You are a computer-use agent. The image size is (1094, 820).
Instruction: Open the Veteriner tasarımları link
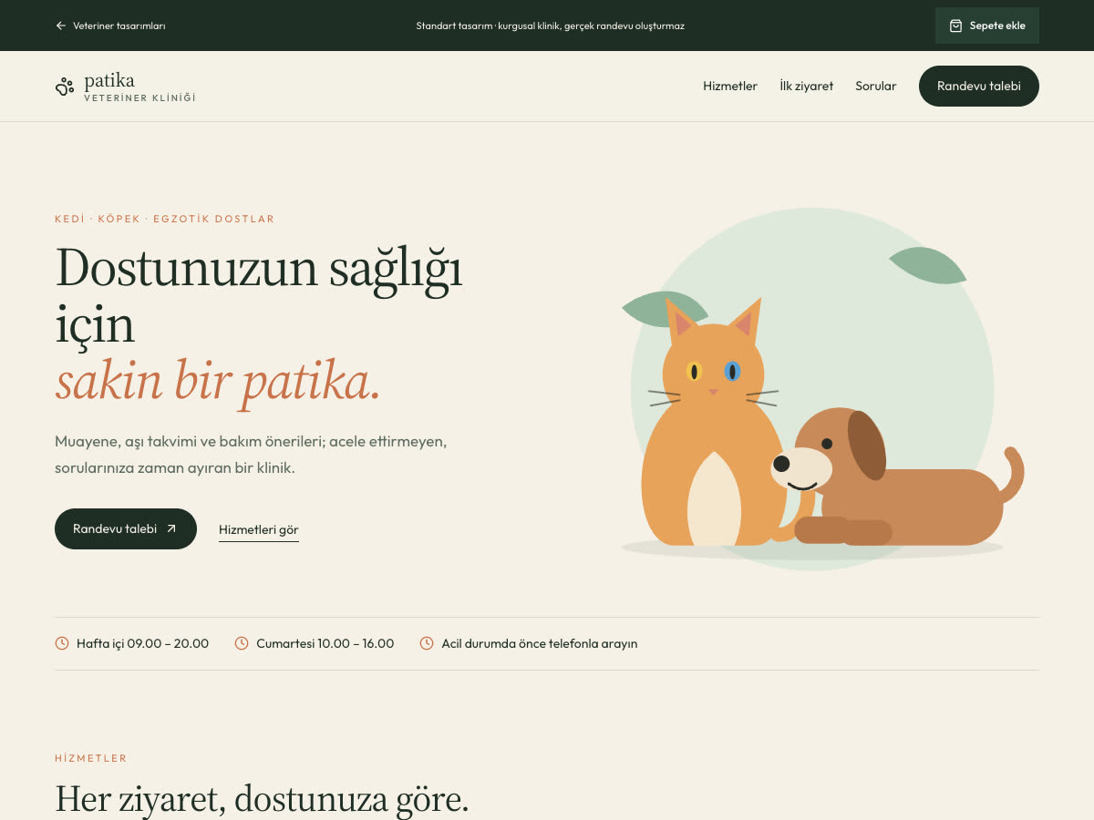tap(110, 26)
